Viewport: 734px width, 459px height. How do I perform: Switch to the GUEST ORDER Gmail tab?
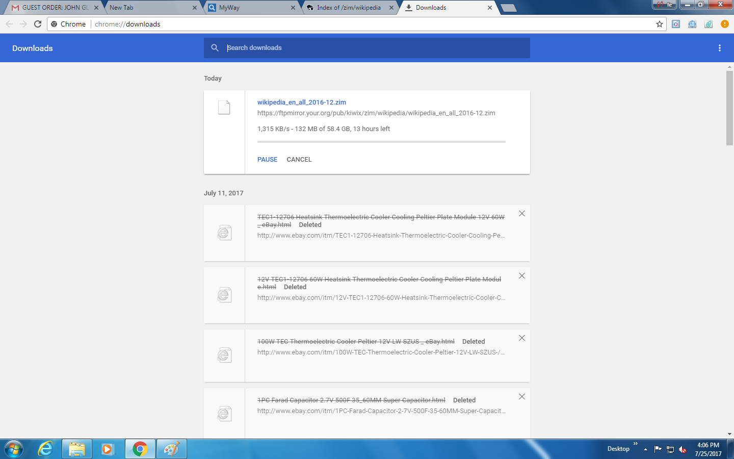pyautogui.click(x=55, y=8)
